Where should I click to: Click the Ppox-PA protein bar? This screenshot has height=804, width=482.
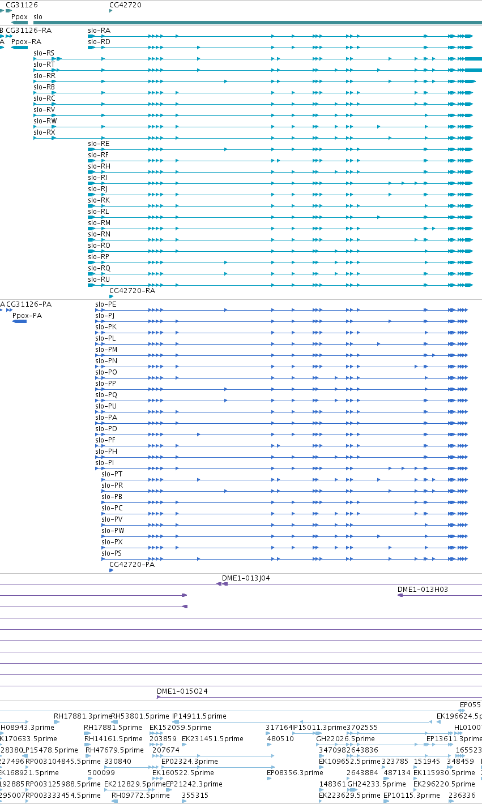click(20, 321)
